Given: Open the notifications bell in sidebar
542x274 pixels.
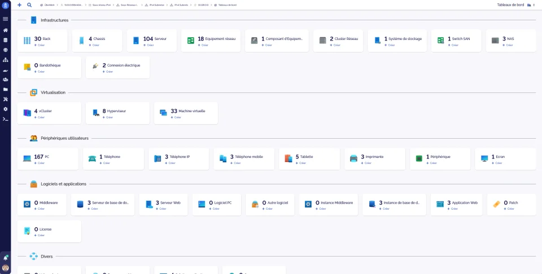Looking at the screenshot, I should pyautogui.click(x=5, y=258).
